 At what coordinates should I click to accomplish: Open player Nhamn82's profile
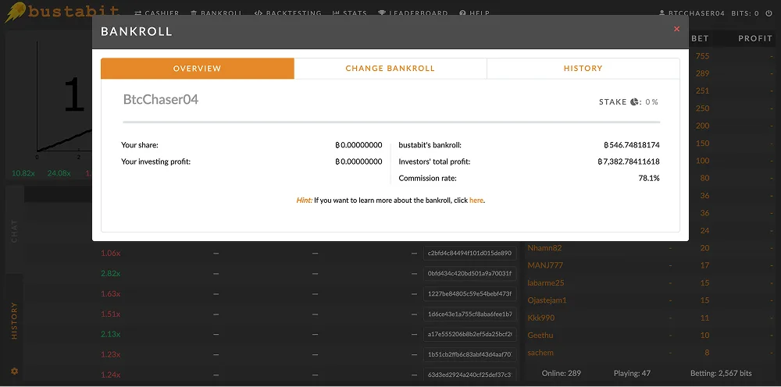click(544, 248)
